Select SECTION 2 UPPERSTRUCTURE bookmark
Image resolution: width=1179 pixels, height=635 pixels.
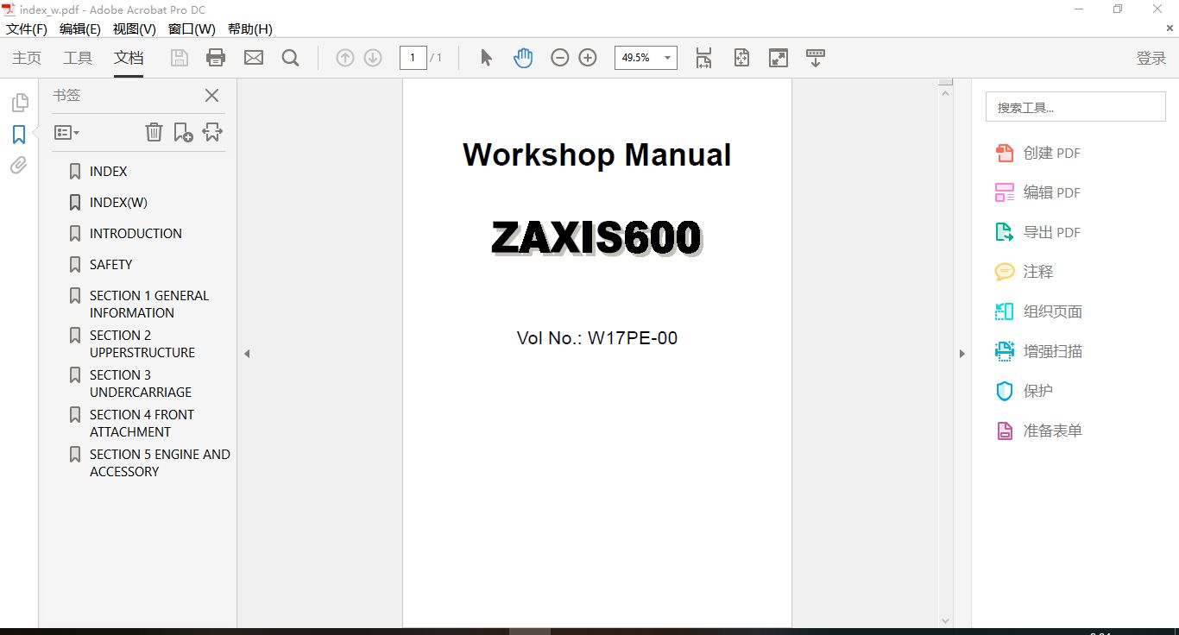point(142,343)
